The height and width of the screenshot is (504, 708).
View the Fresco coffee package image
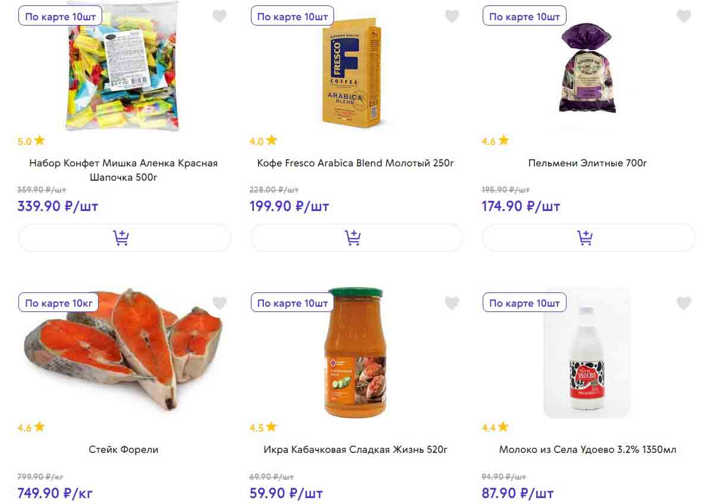pyautogui.click(x=355, y=74)
